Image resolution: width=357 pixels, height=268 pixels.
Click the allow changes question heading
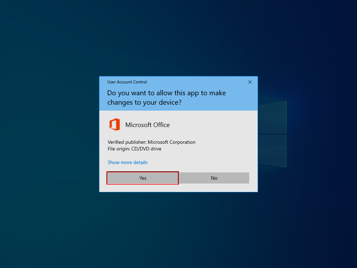[166, 98]
